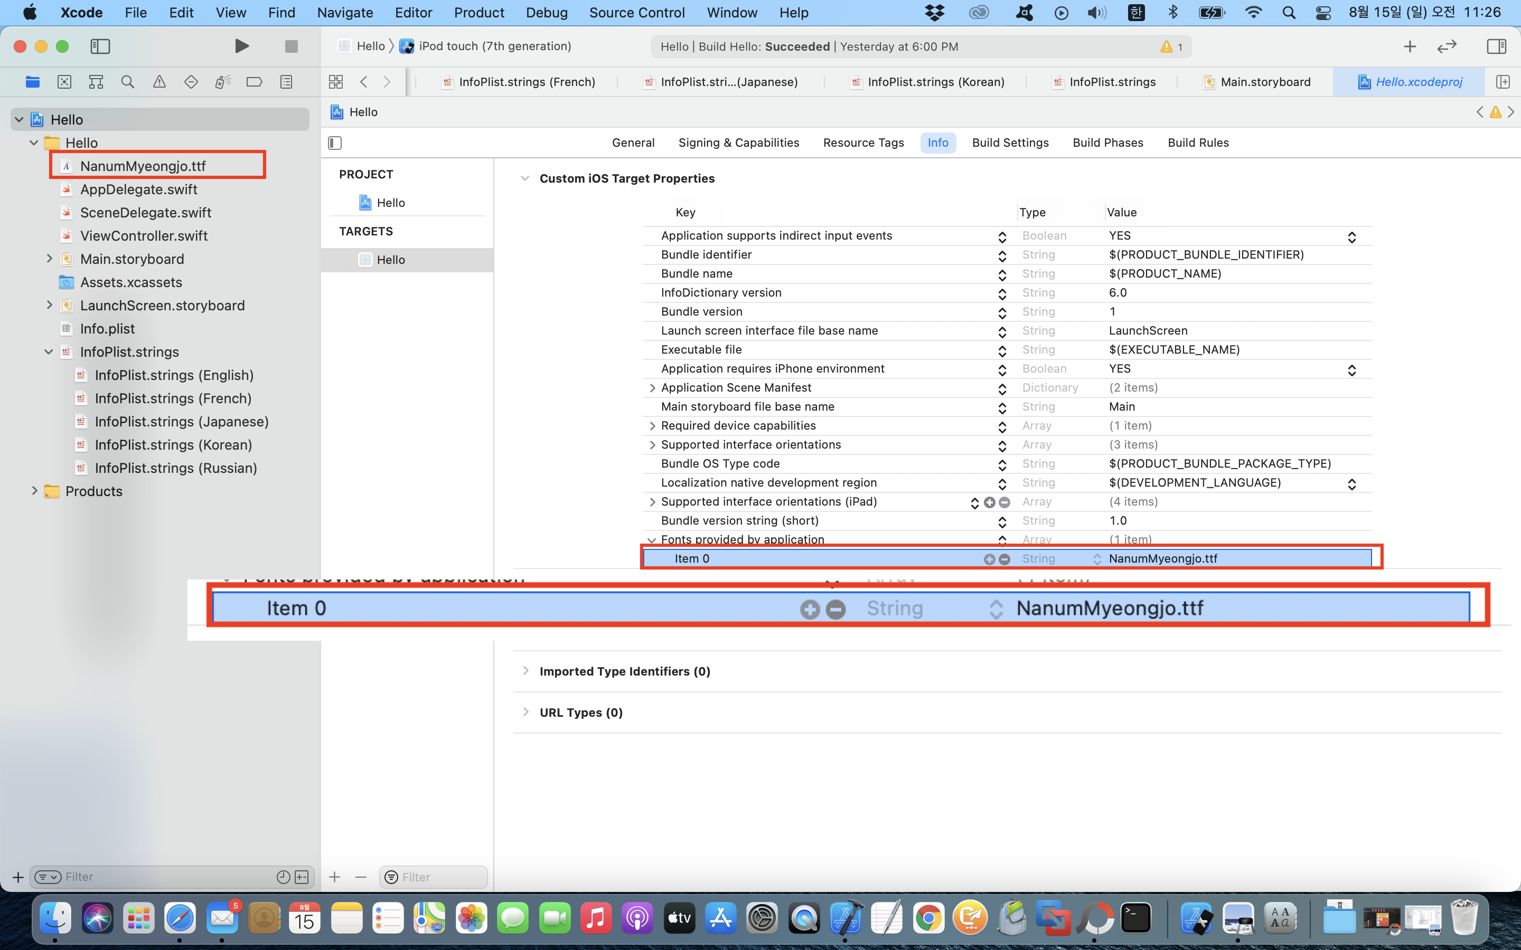Switch to the Build Settings tab

[1010, 142]
